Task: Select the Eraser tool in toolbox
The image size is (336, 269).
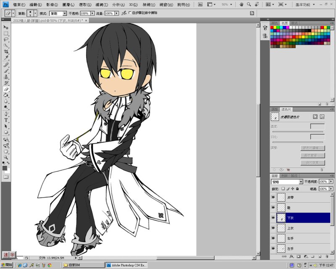Action: (6, 89)
